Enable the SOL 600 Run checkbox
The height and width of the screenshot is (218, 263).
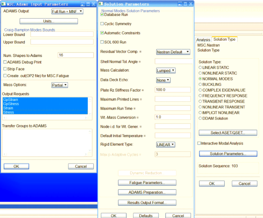102,42
